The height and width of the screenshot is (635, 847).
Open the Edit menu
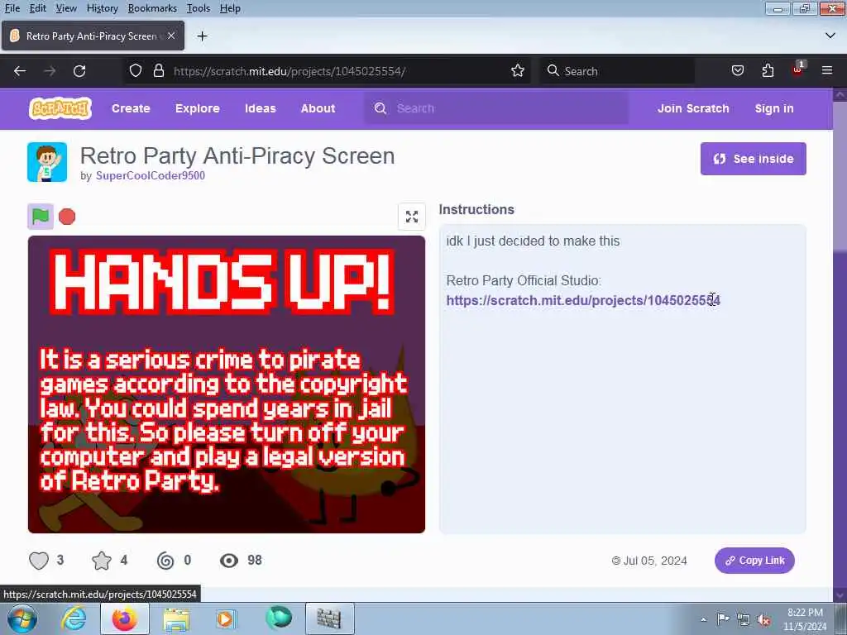pos(37,8)
